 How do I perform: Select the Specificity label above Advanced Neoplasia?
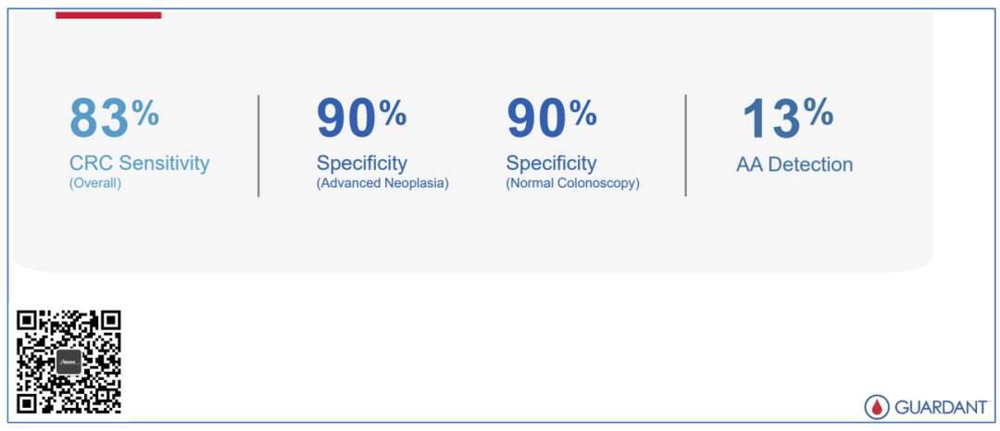click(x=361, y=164)
